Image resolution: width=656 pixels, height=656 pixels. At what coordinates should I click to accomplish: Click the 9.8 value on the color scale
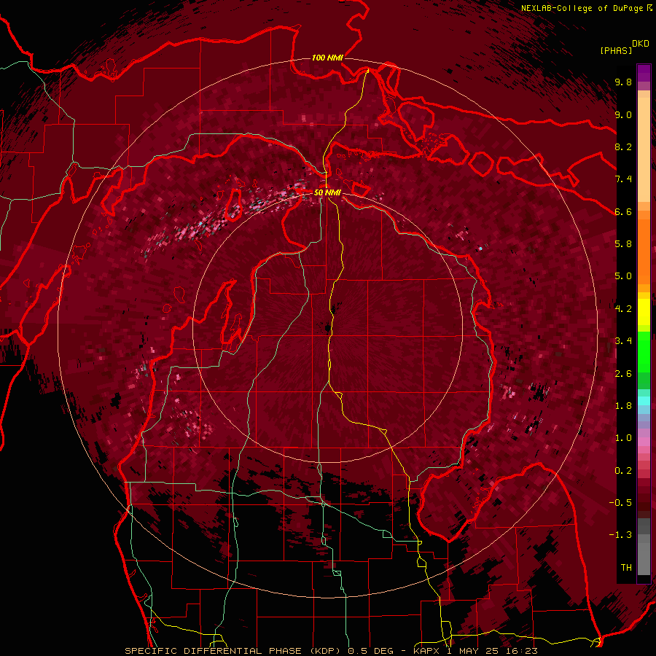[623, 82]
